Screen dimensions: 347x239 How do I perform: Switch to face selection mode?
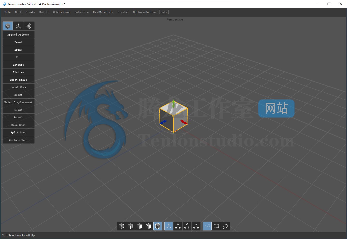140,226
